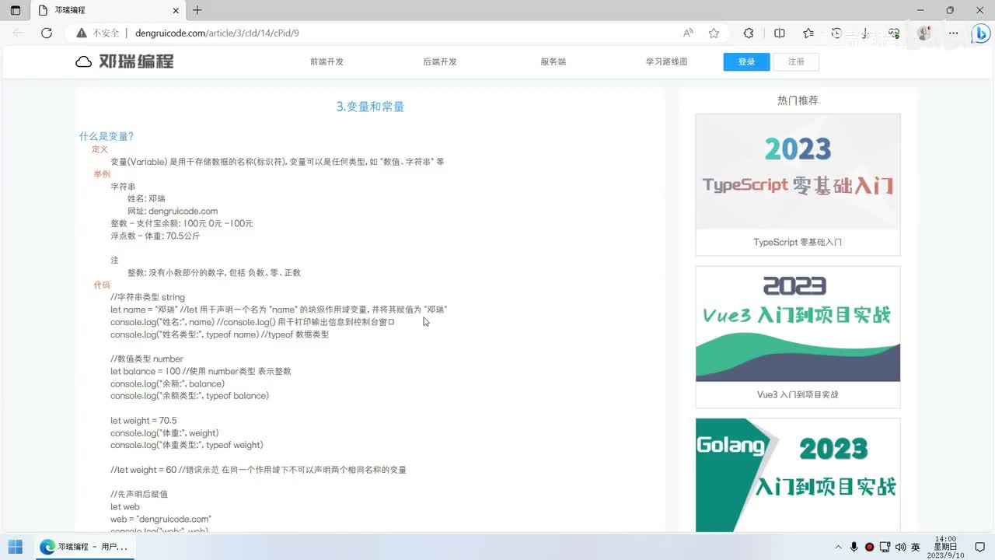Click code line let weight = 70.5
The height and width of the screenshot is (560, 995).
pos(144,420)
